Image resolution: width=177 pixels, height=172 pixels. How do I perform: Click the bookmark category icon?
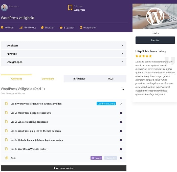pyautogui.click(x=70, y=8)
